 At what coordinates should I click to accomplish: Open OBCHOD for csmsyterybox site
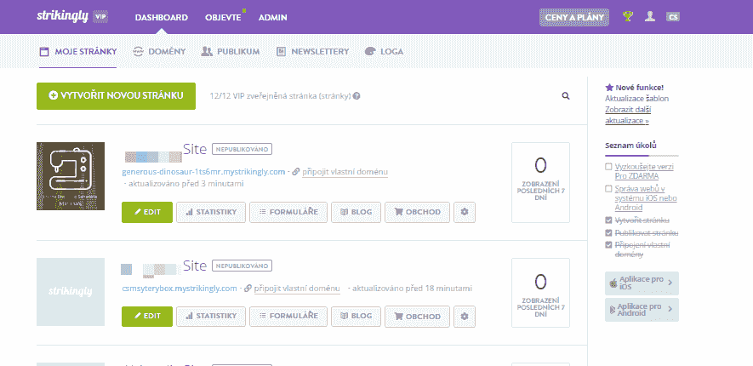417,317
